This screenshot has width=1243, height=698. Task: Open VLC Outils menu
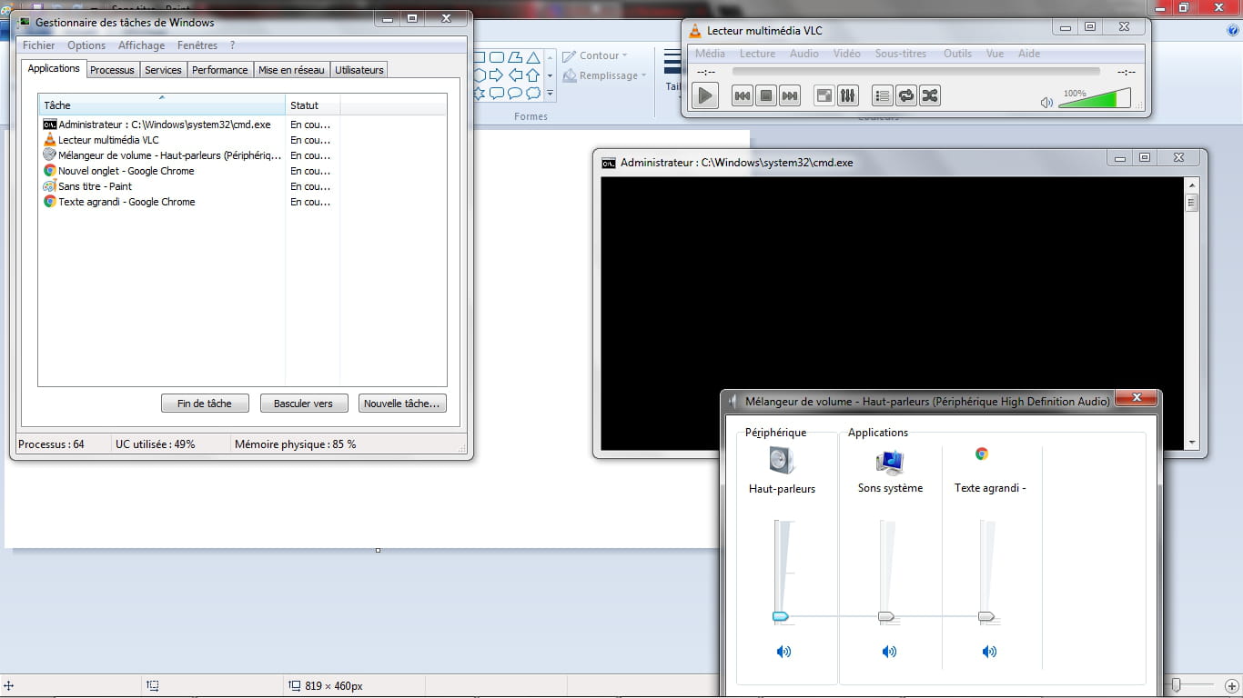(957, 54)
